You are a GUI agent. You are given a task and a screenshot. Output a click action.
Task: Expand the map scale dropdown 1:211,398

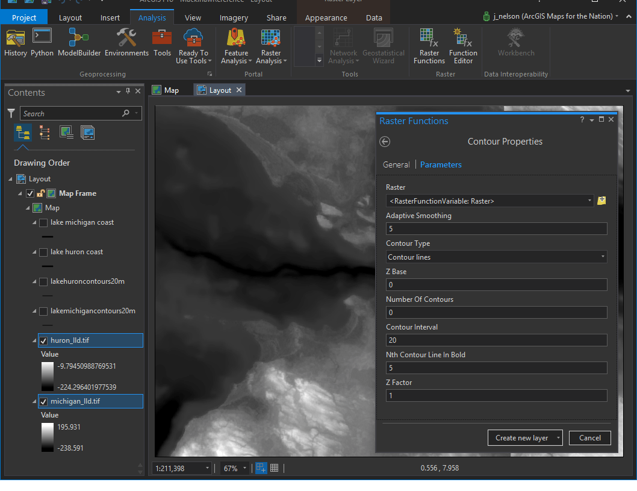pos(208,468)
